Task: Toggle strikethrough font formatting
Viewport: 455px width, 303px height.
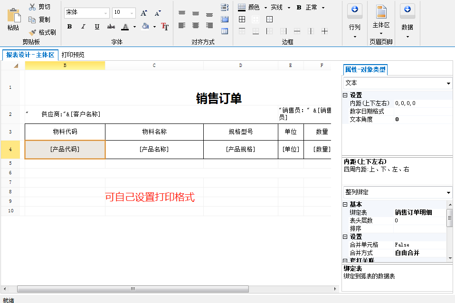Action: [111, 27]
